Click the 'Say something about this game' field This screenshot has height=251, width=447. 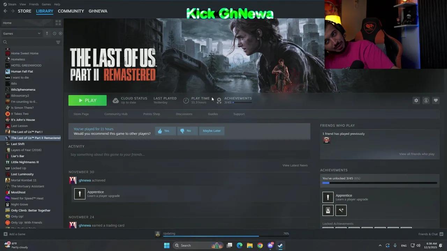tap(189, 154)
